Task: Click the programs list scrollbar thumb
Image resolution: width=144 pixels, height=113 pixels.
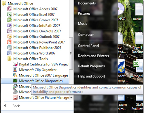Action: (x=71, y=53)
